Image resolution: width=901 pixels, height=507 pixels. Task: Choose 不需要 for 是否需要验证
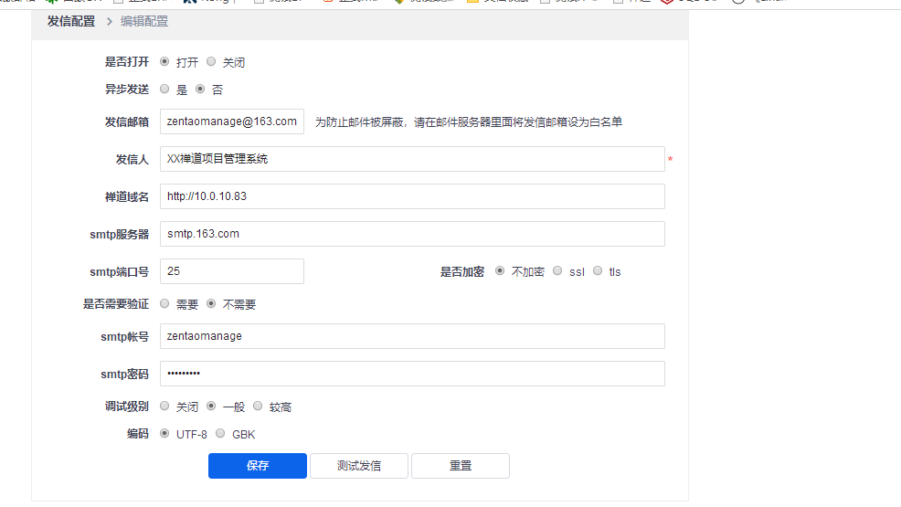pos(211,303)
